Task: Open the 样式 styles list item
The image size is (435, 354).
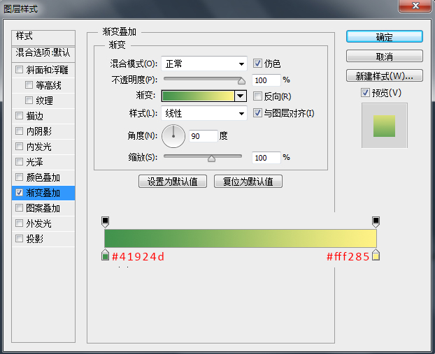Action: (x=43, y=38)
